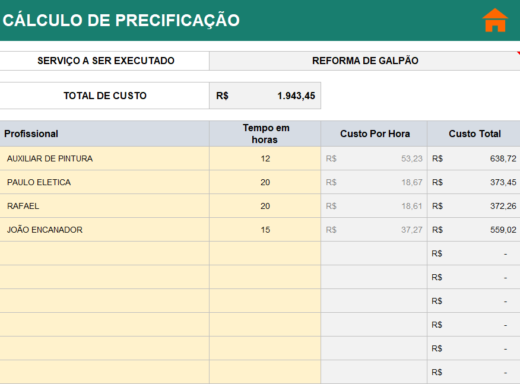Image resolution: width=520 pixels, height=384 pixels.
Task: Select the 53,23 hourly cost cell
Action: point(375,158)
